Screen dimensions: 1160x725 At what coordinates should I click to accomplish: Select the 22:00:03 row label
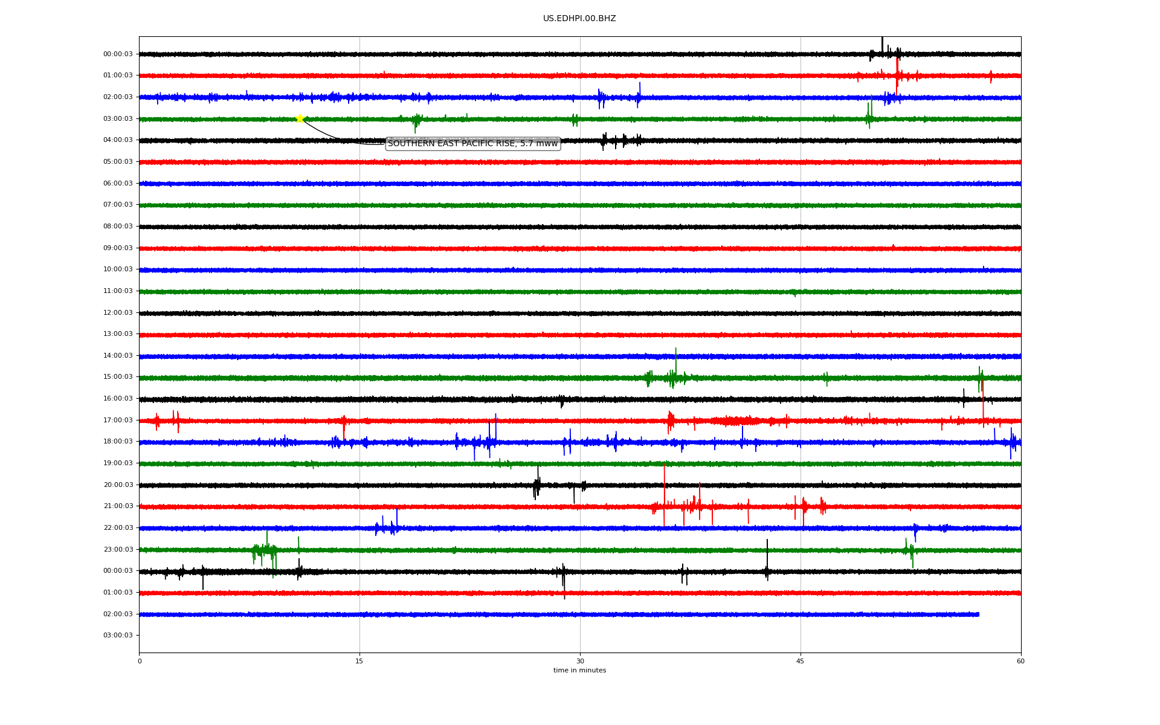pyautogui.click(x=118, y=528)
